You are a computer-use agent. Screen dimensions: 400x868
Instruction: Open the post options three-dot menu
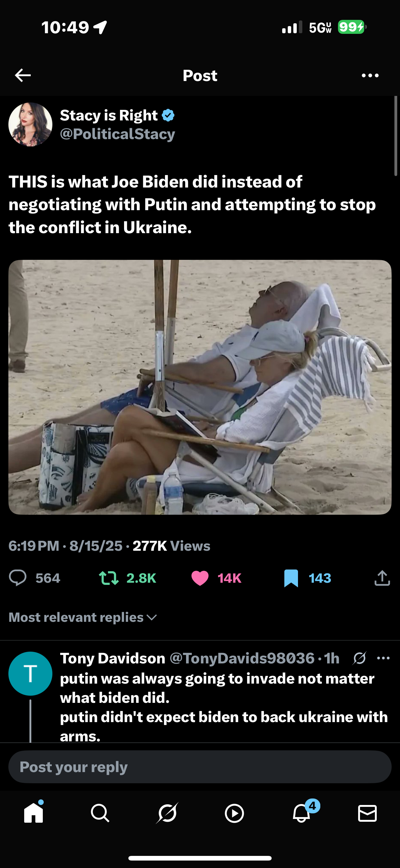pyautogui.click(x=370, y=75)
